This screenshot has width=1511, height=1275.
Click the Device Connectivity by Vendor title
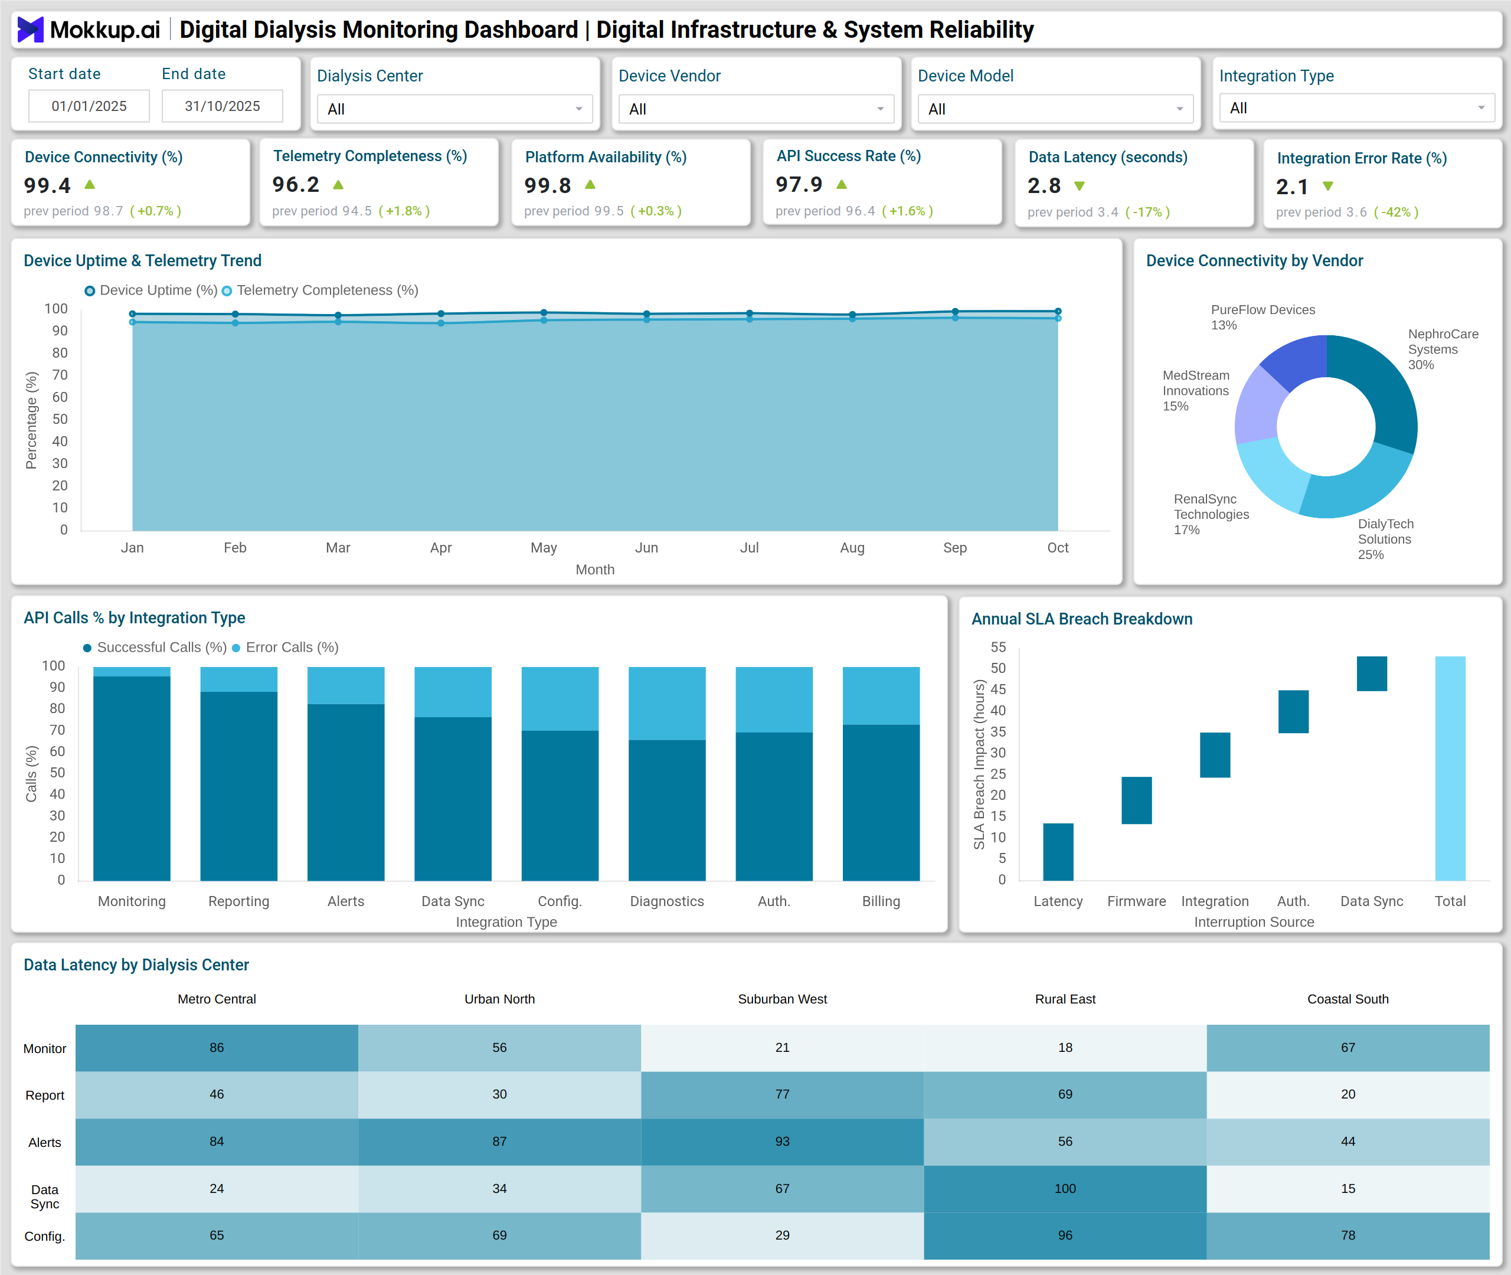click(1254, 261)
